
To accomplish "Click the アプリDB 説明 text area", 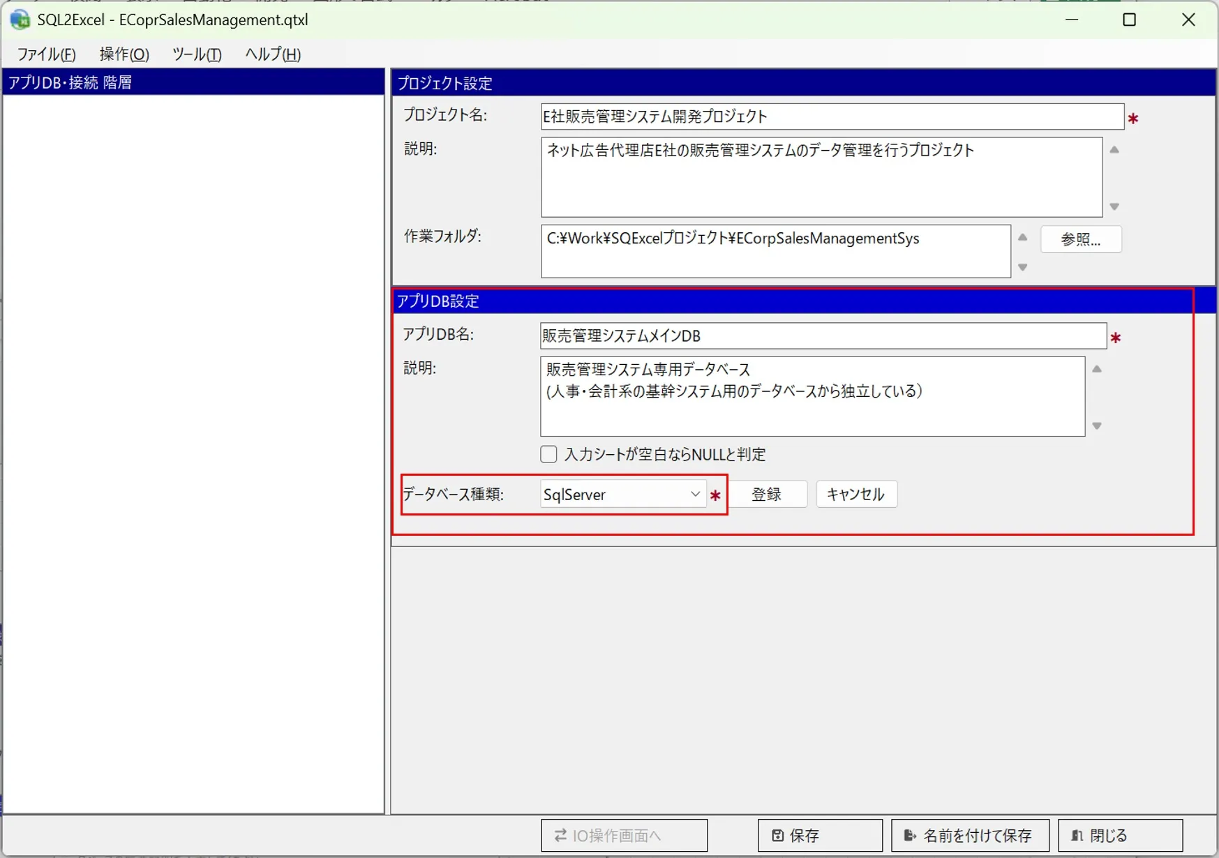I will point(812,396).
